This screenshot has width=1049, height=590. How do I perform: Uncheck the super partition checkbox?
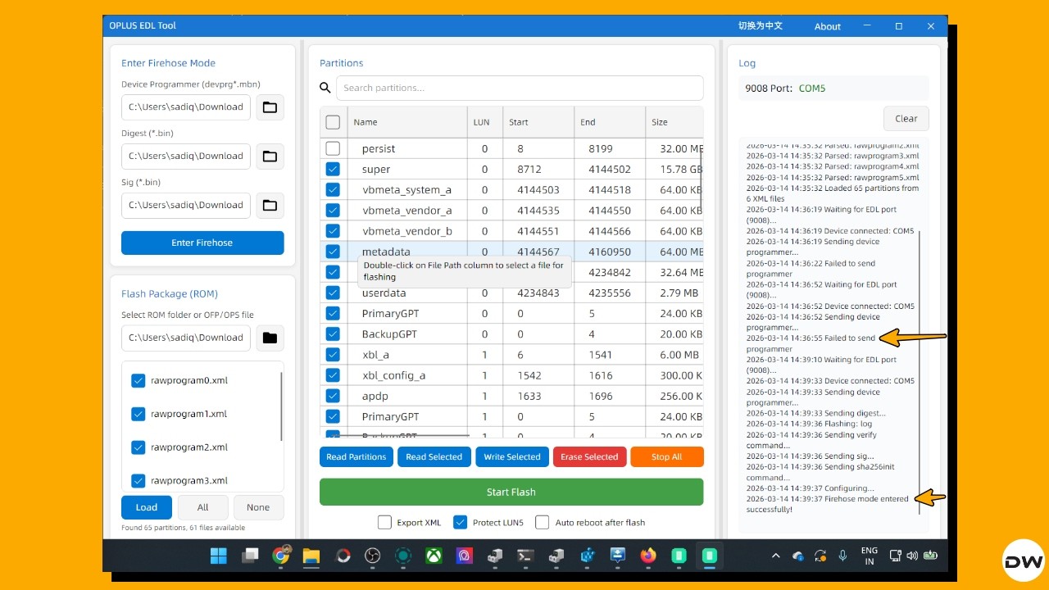point(333,169)
